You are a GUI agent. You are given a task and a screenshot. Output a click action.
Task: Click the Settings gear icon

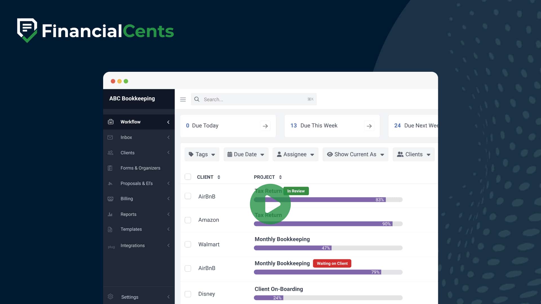point(110,296)
